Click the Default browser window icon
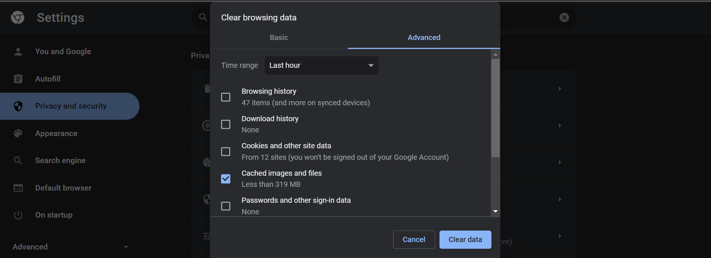This screenshot has width=711, height=258. 18,188
